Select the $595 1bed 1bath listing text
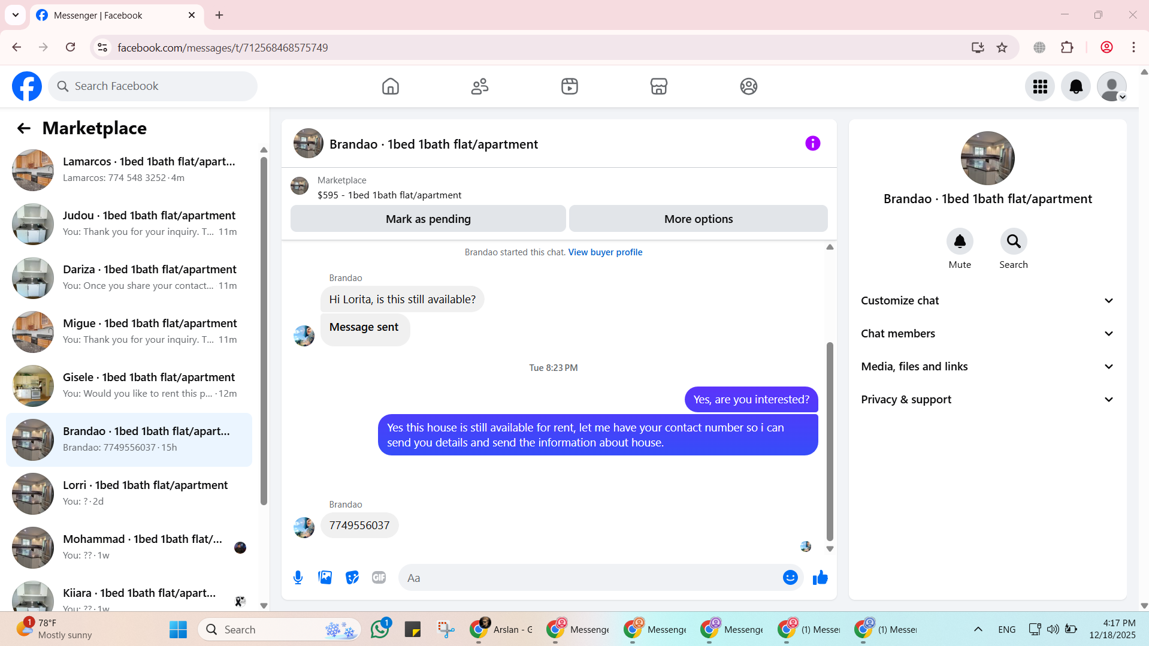The height and width of the screenshot is (646, 1149). [389, 195]
